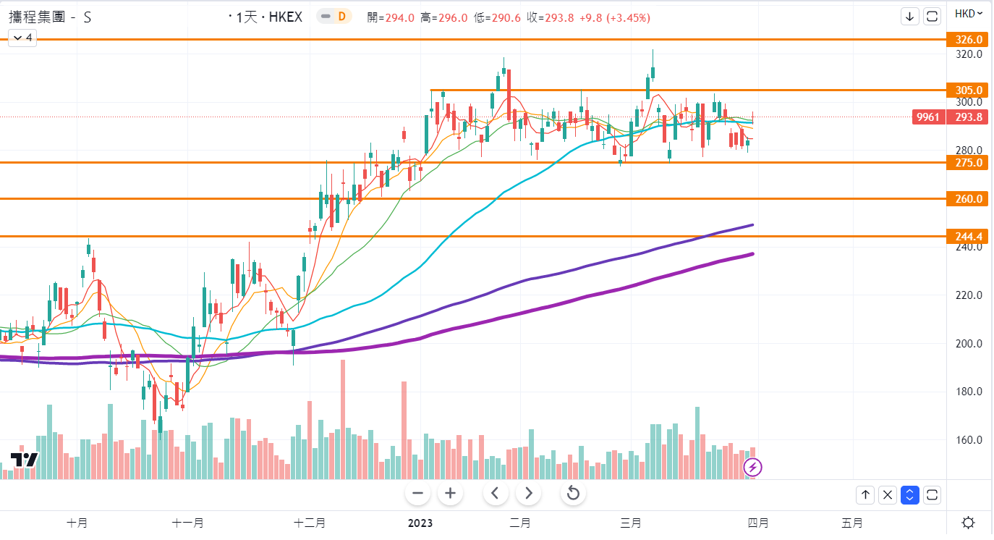The height and width of the screenshot is (540, 994).
Task: Open chart settings gear icon
Action: coord(969,523)
